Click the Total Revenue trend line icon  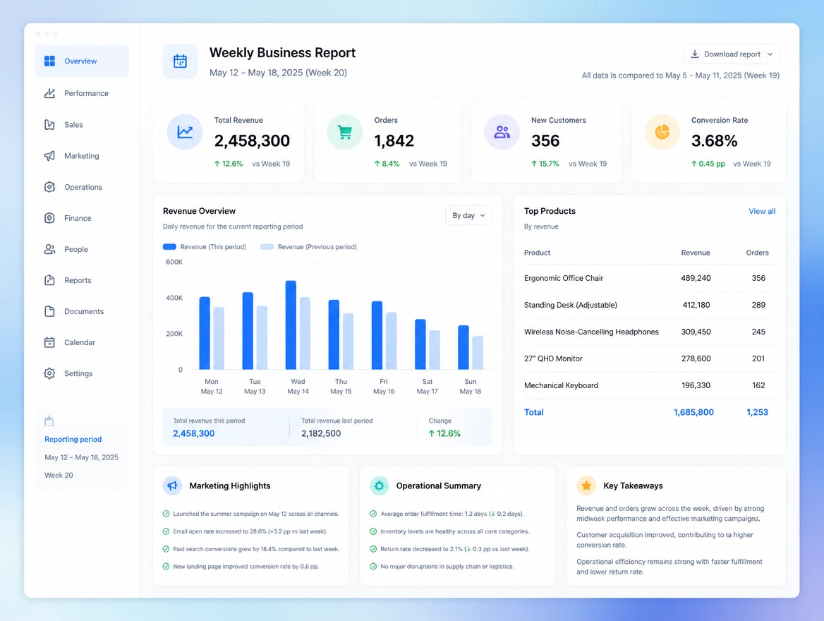[x=185, y=132]
